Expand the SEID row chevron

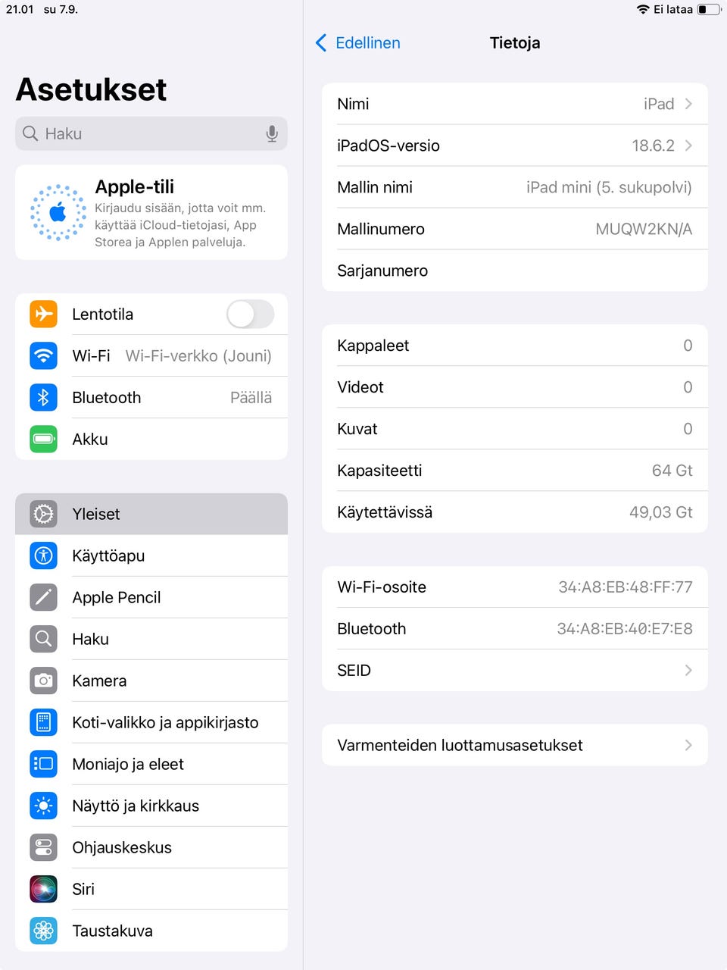688,670
